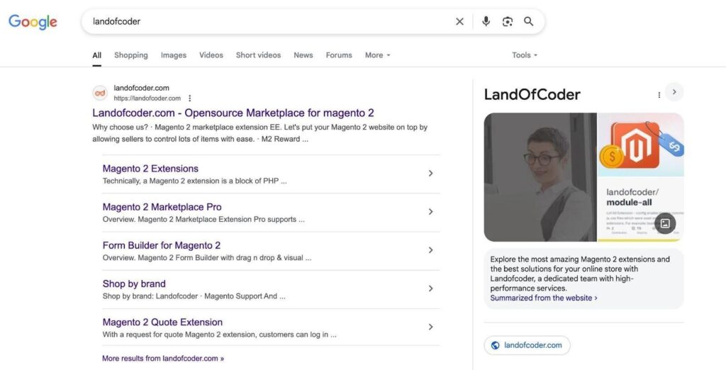Click into the search input field
Screen dimensions: 726x370
pyautogui.click(x=269, y=21)
